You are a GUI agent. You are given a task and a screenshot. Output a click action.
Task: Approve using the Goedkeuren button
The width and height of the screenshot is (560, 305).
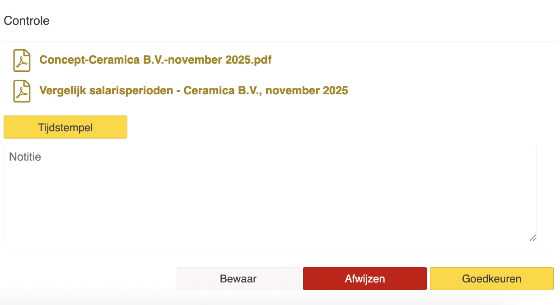pyautogui.click(x=491, y=278)
